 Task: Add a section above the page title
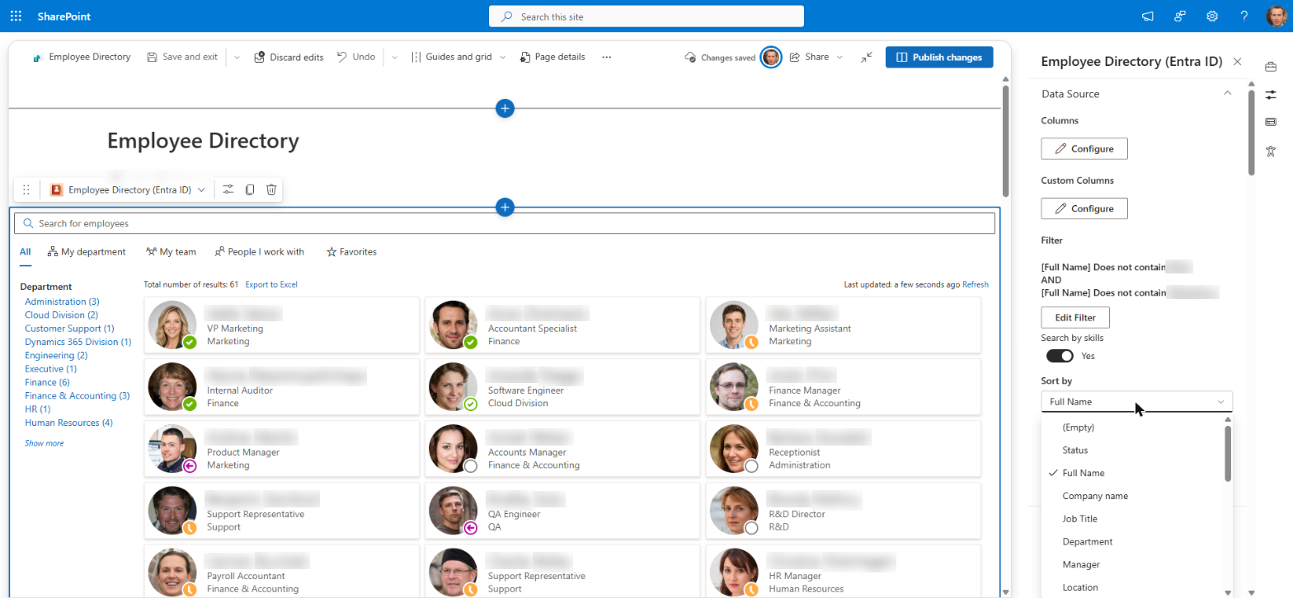tap(505, 108)
